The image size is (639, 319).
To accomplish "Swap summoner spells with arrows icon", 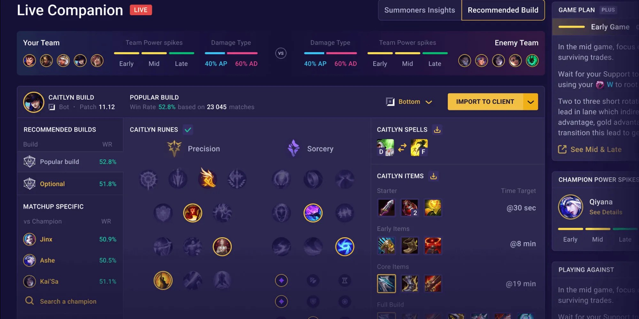I will (402, 147).
